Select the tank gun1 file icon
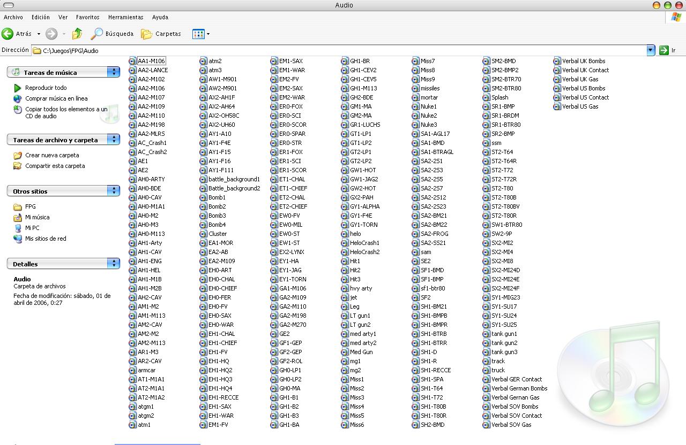 [x=486, y=334]
